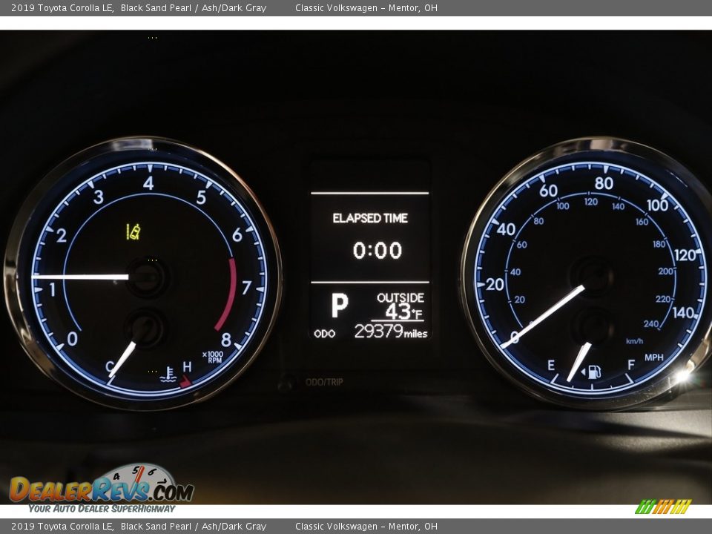Click the ELAPSED TIME label

coord(369,218)
